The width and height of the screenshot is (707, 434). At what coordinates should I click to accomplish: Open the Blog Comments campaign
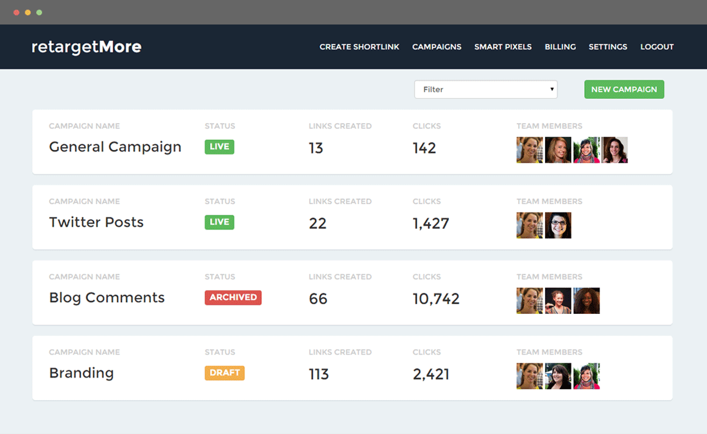(x=107, y=297)
